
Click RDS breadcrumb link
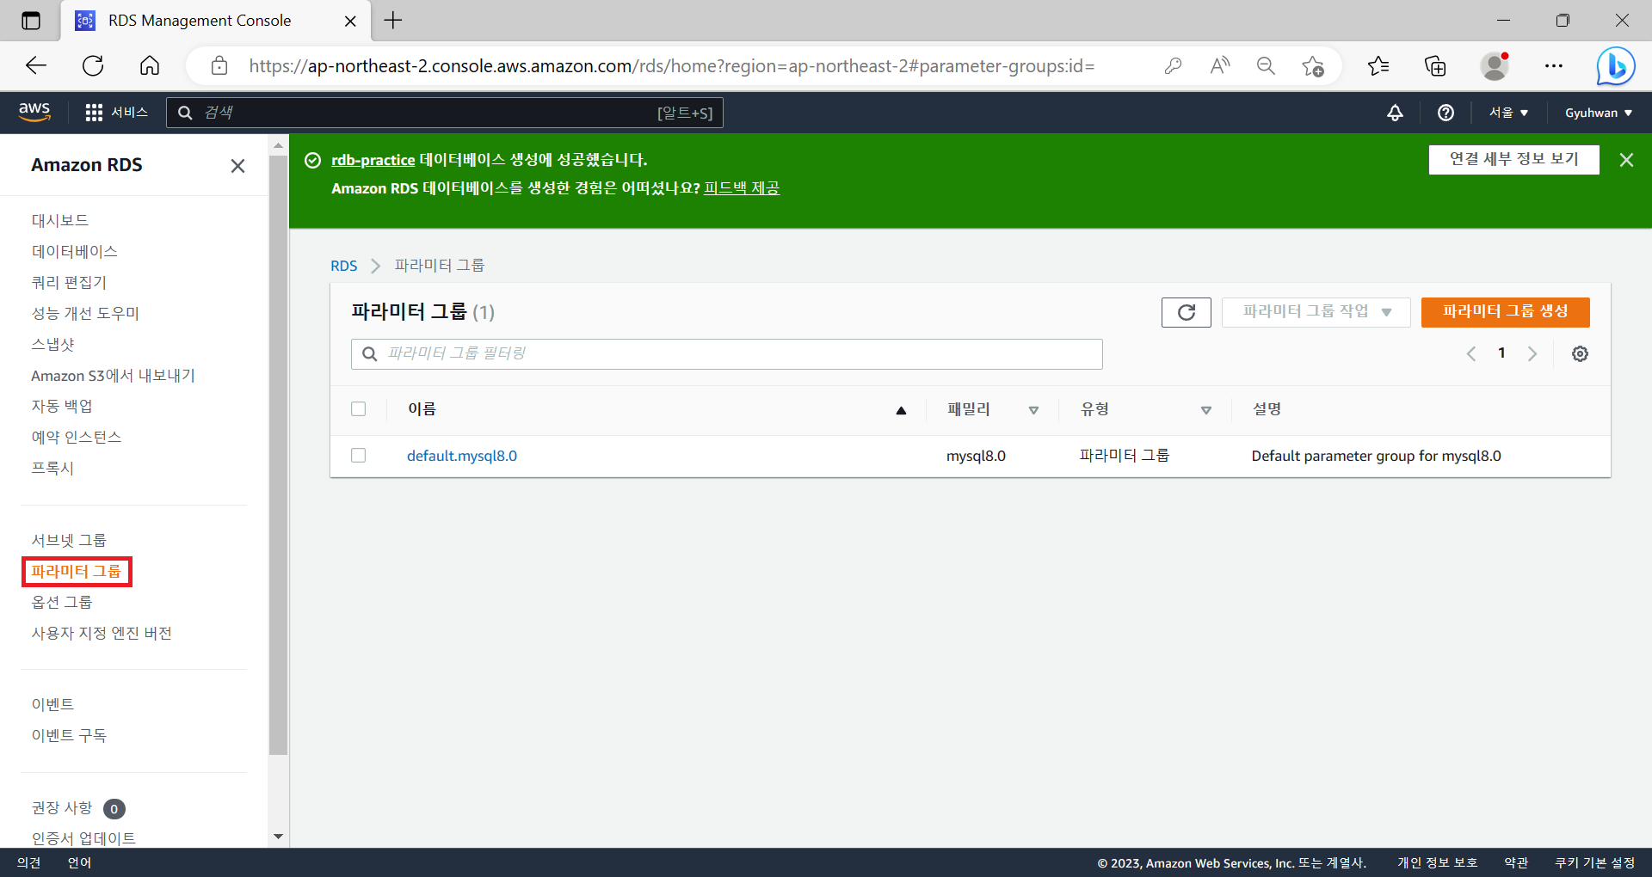(344, 266)
